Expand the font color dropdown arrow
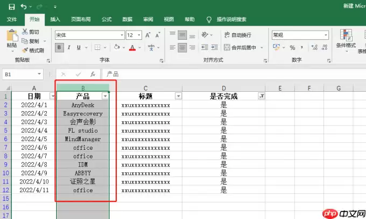 pyautogui.click(x=140, y=47)
